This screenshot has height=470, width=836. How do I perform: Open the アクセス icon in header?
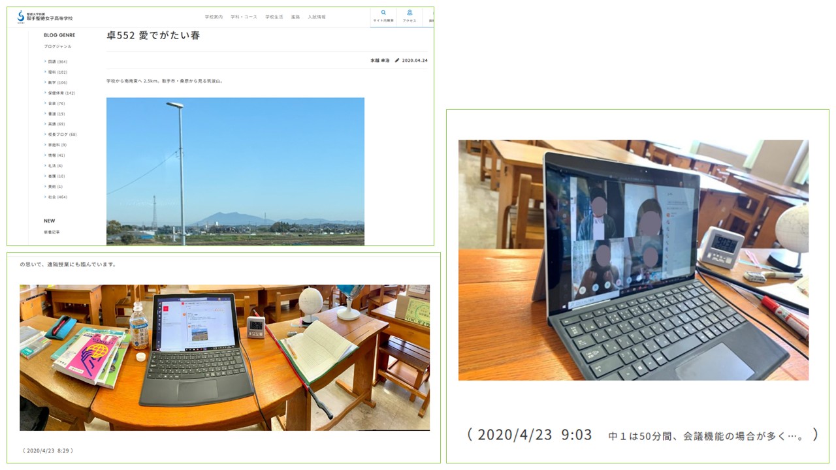point(410,16)
